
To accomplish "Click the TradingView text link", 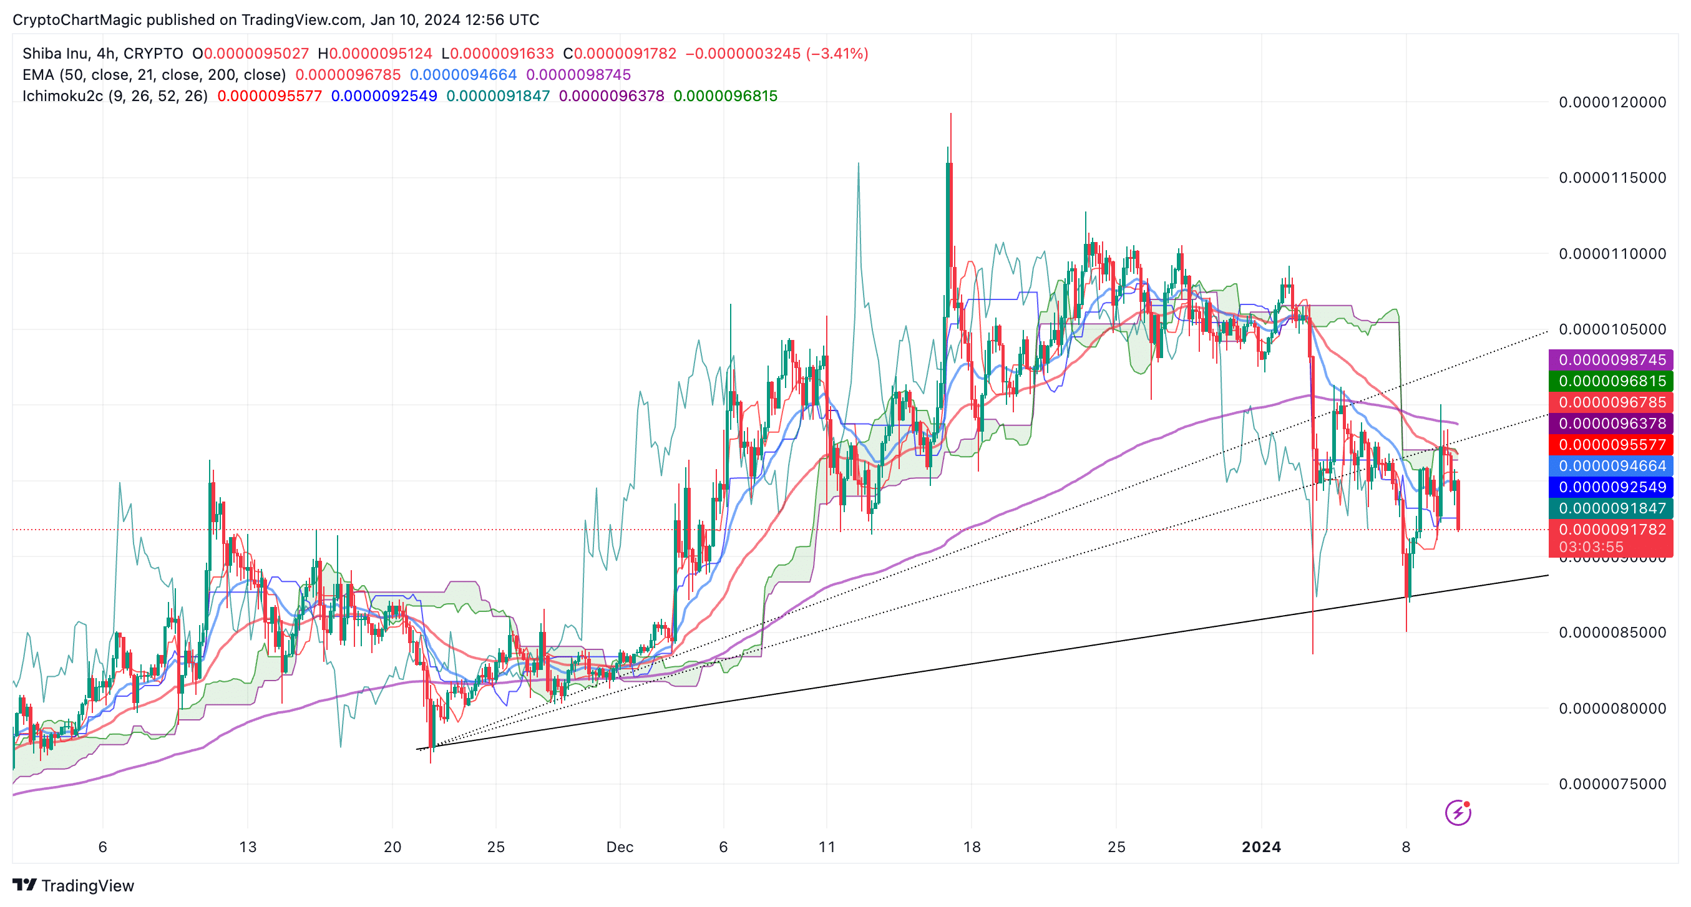I will coord(87,886).
